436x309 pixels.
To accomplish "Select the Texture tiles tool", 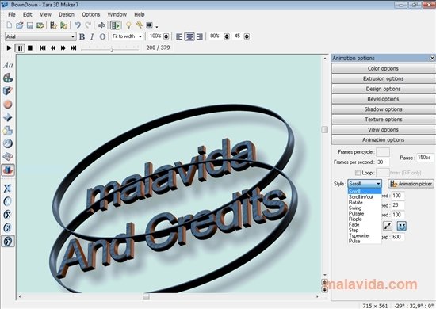I will tap(8, 156).
